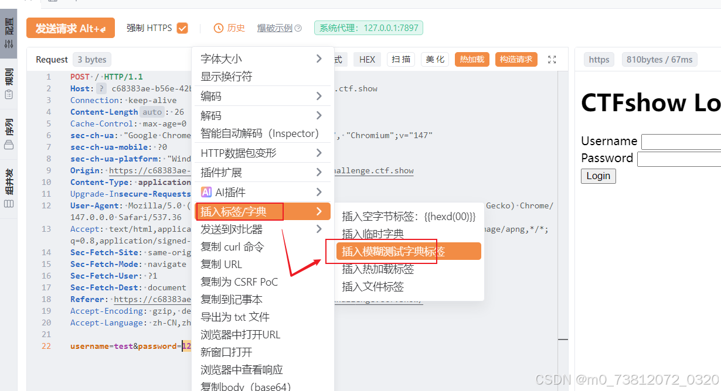
Task: Expand the 字体大小 submenu arrow
Action: pos(319,59)
